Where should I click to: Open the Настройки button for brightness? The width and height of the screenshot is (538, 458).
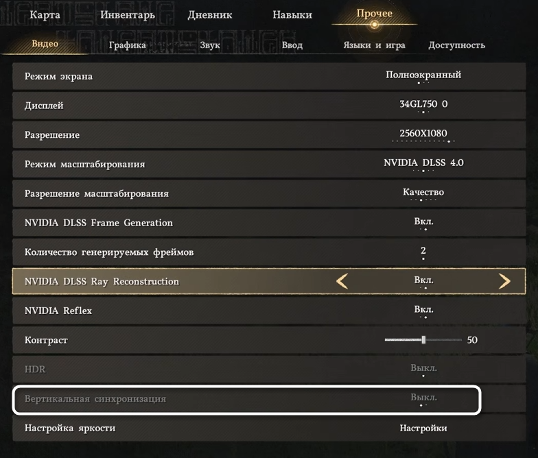coord(423,428)
